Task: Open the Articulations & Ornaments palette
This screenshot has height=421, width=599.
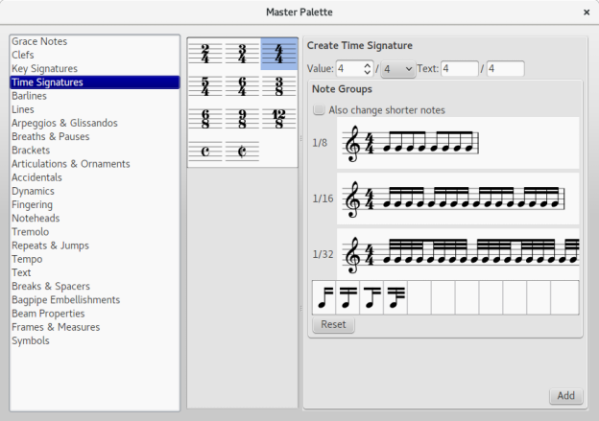Action: (x=71, y=163)
